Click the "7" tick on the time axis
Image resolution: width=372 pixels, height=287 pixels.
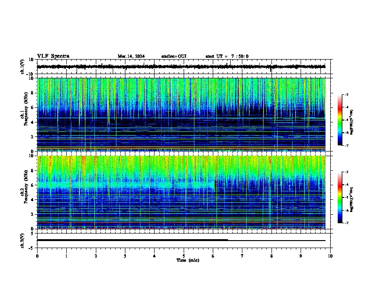pyautogui.click(x=242, y=256)
